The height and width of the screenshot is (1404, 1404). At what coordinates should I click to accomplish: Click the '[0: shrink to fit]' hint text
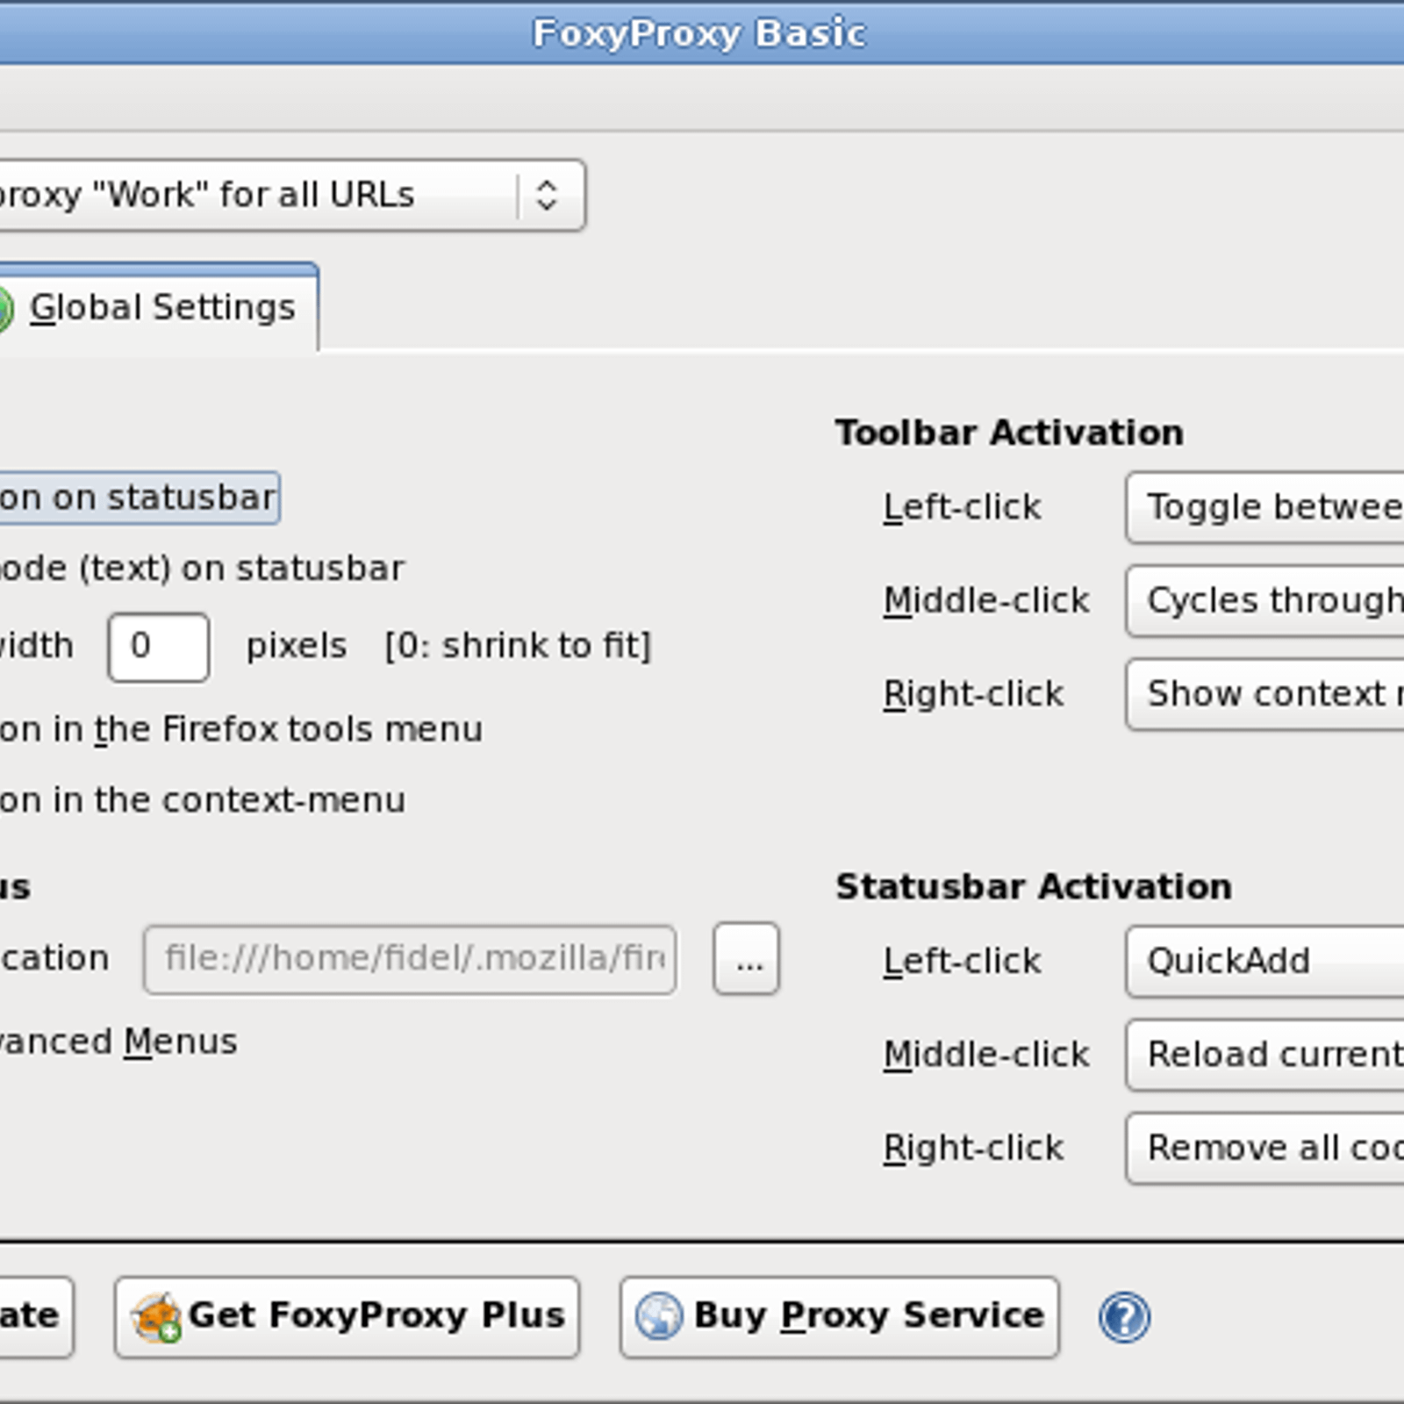click(x=518, y=646)
